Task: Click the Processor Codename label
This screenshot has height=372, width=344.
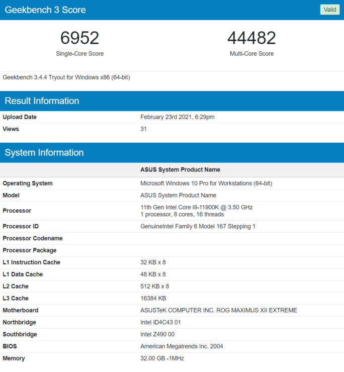Action: tap(33, 238)
